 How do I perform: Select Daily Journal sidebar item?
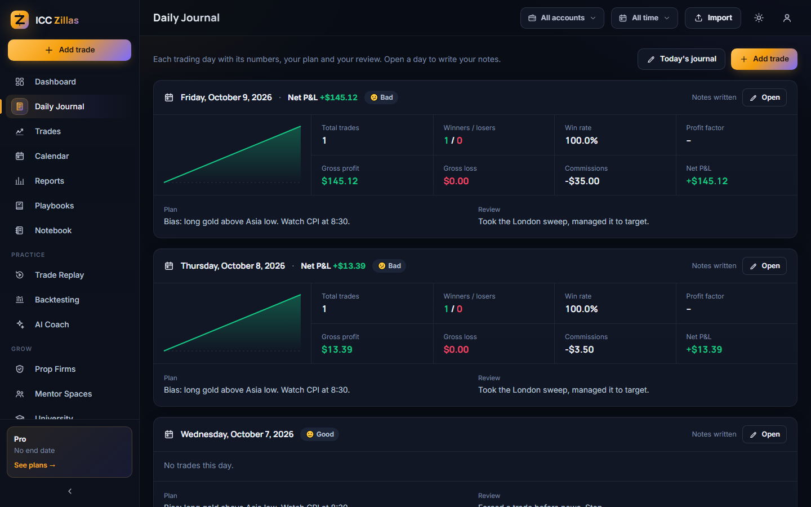69,106
